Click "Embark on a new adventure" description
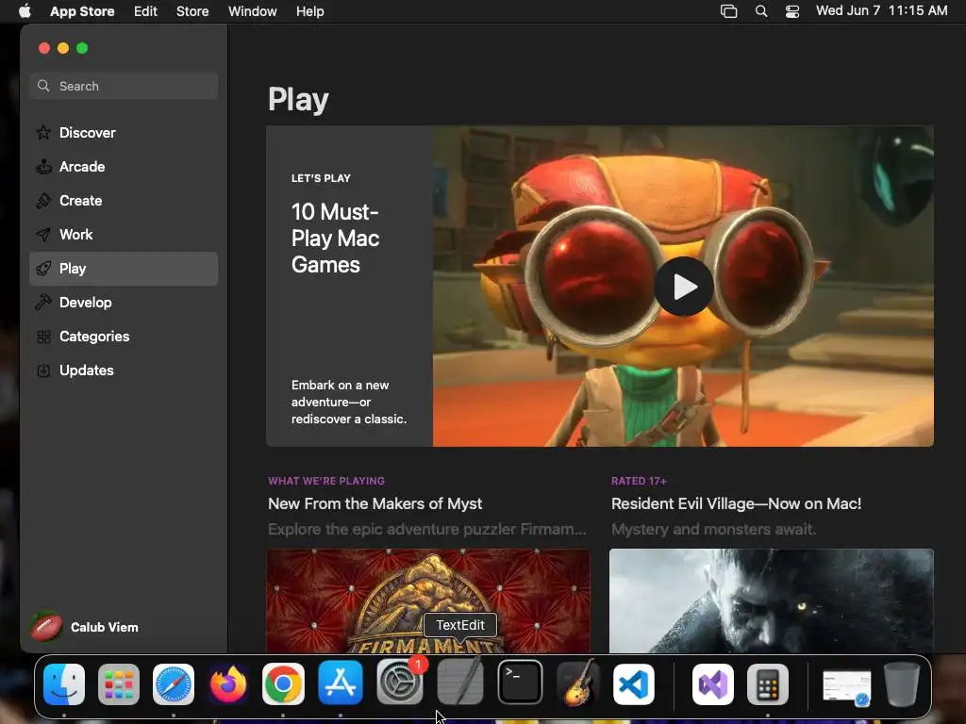 349,402
